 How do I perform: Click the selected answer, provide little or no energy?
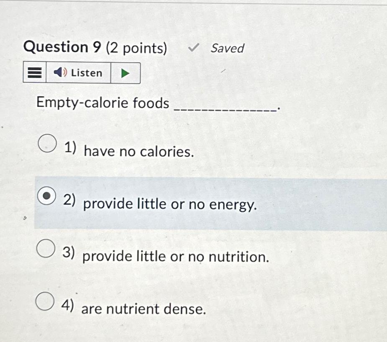point(170,204)
